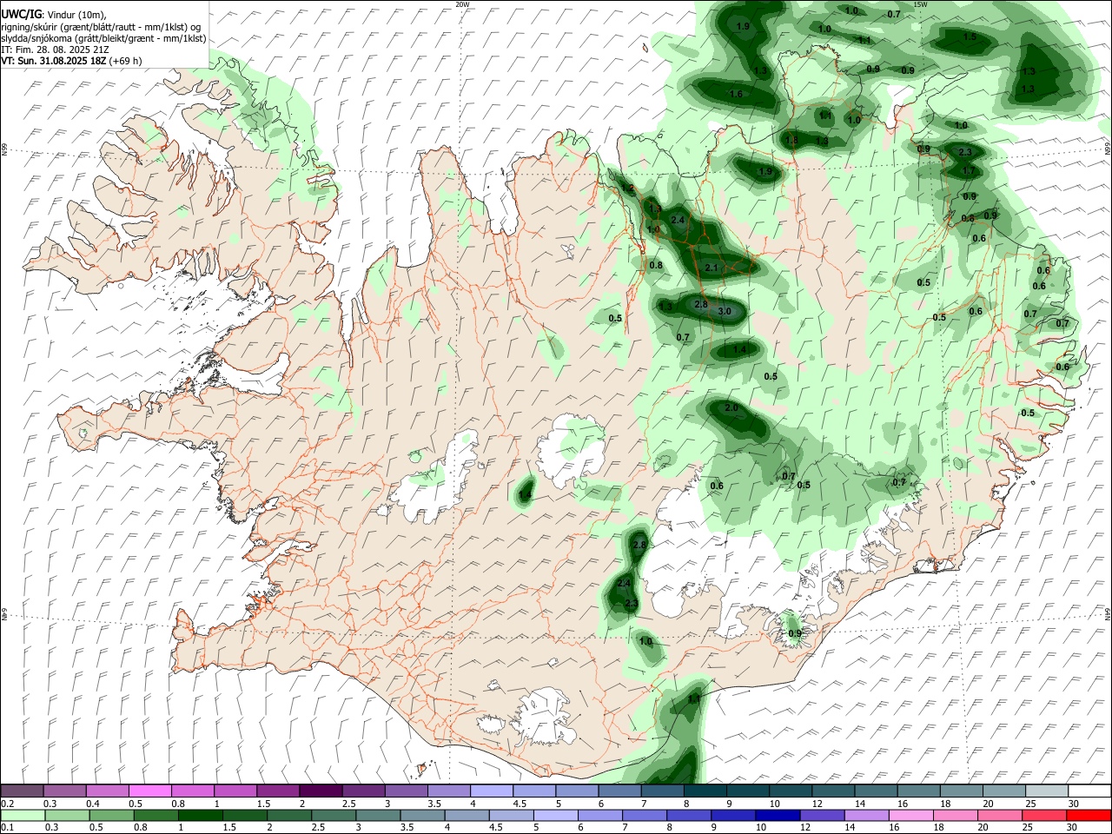Select the 'VT: Sun. 31.08.2025 18Z (+69 h)' line
1112x834 pixels.
pyautogui.click(x=71, y=61)
